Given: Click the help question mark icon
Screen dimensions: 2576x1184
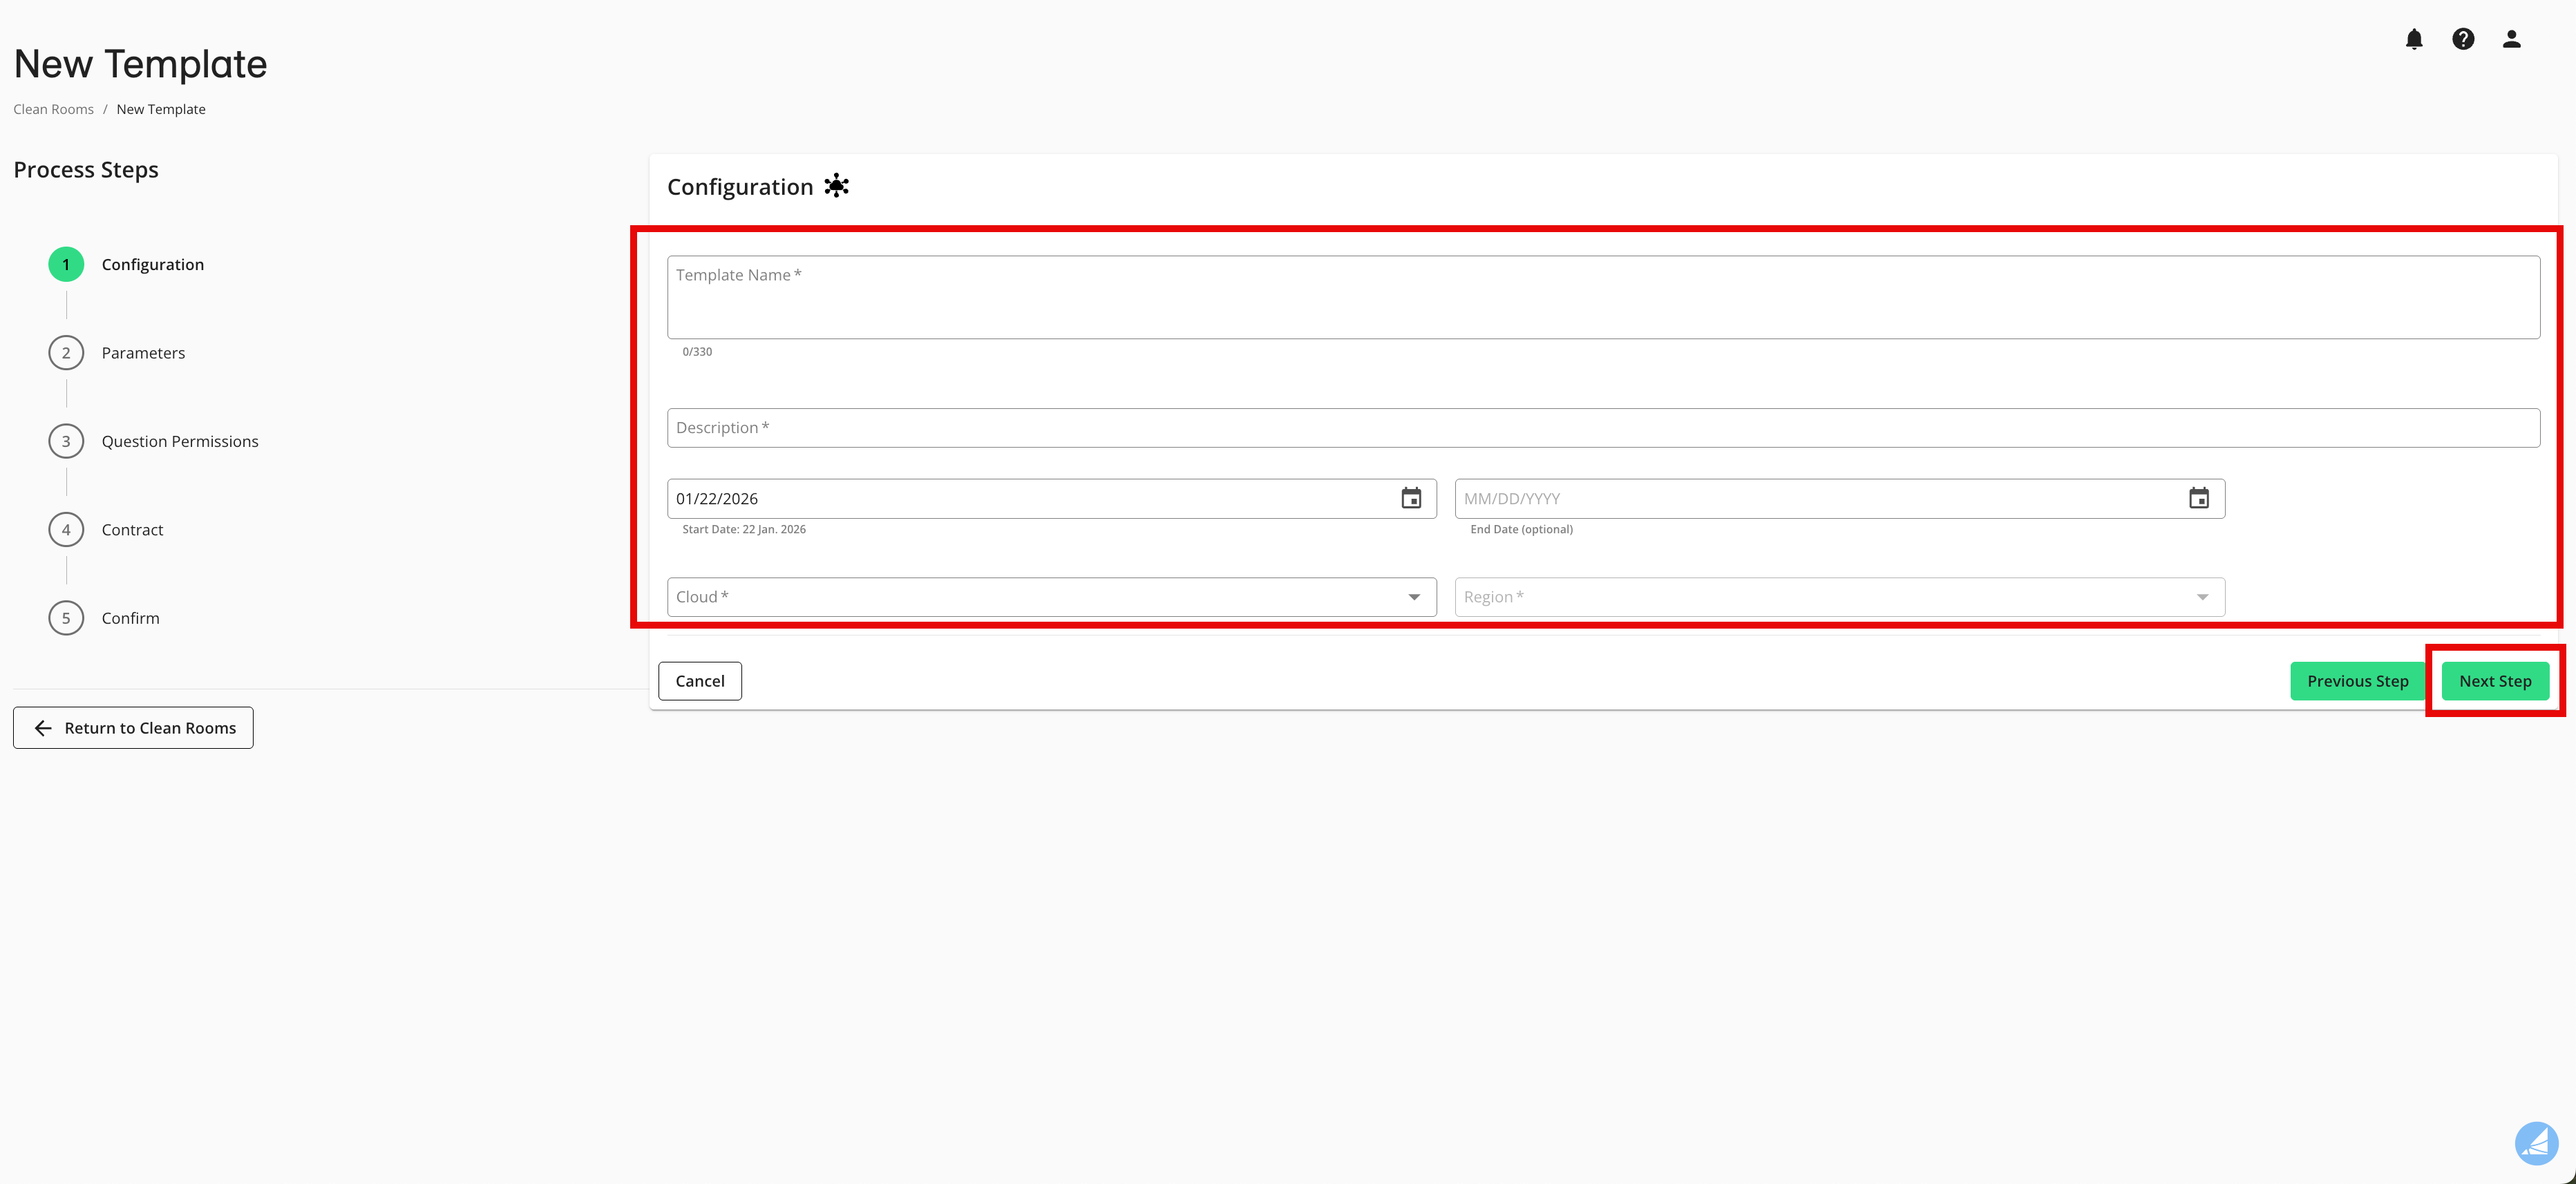Looking at the screenshot, I should tap(2463, 39).
